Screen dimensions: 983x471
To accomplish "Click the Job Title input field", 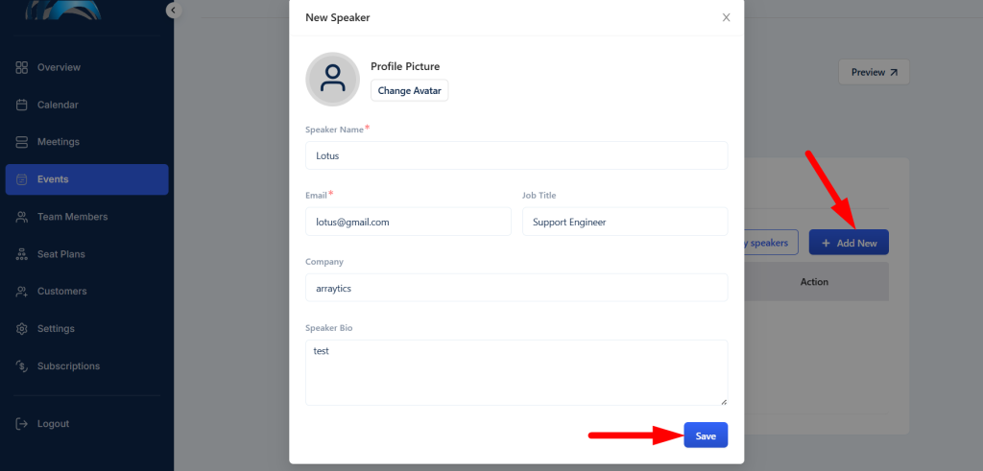I will [625, 222].
